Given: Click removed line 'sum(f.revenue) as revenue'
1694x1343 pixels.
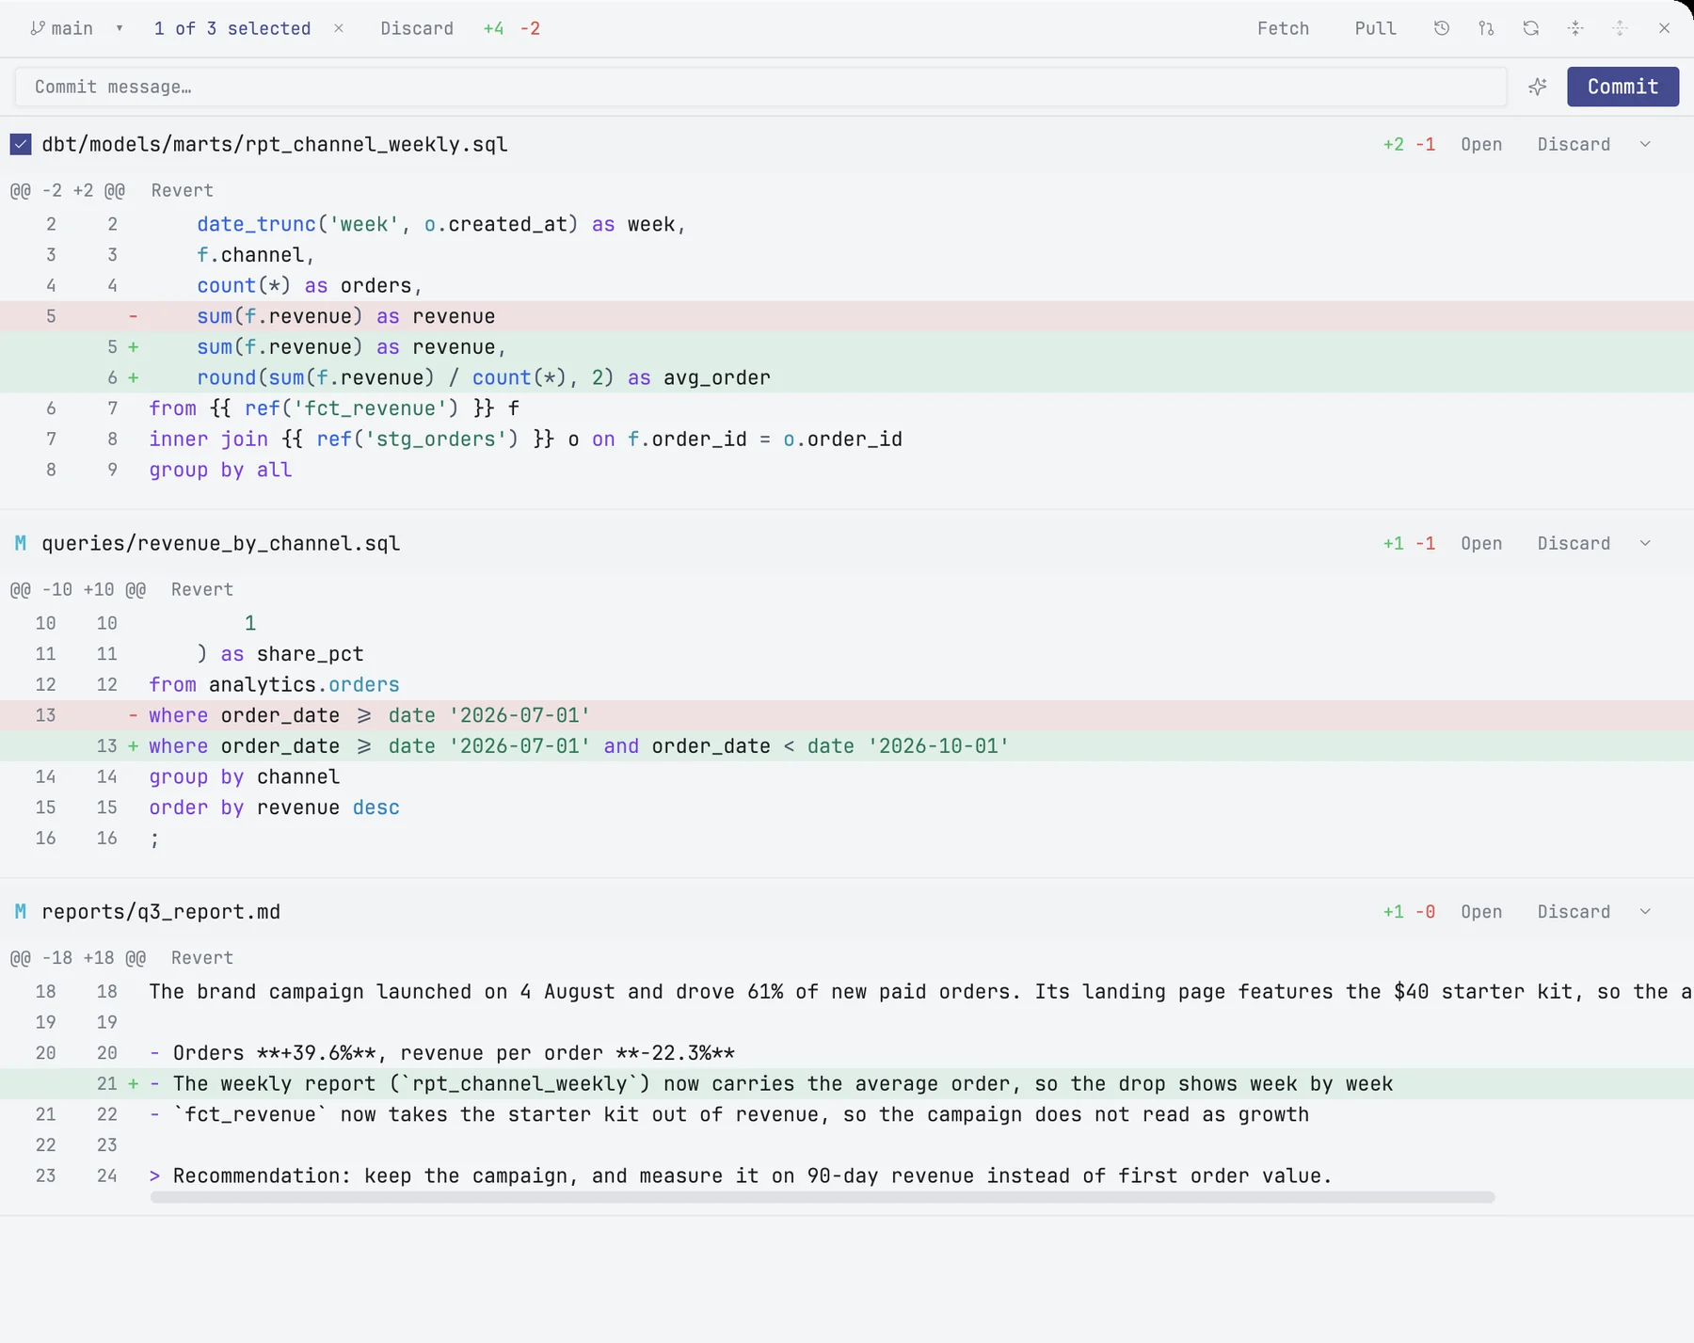Looking at the screenshot, I should point(847,316).
